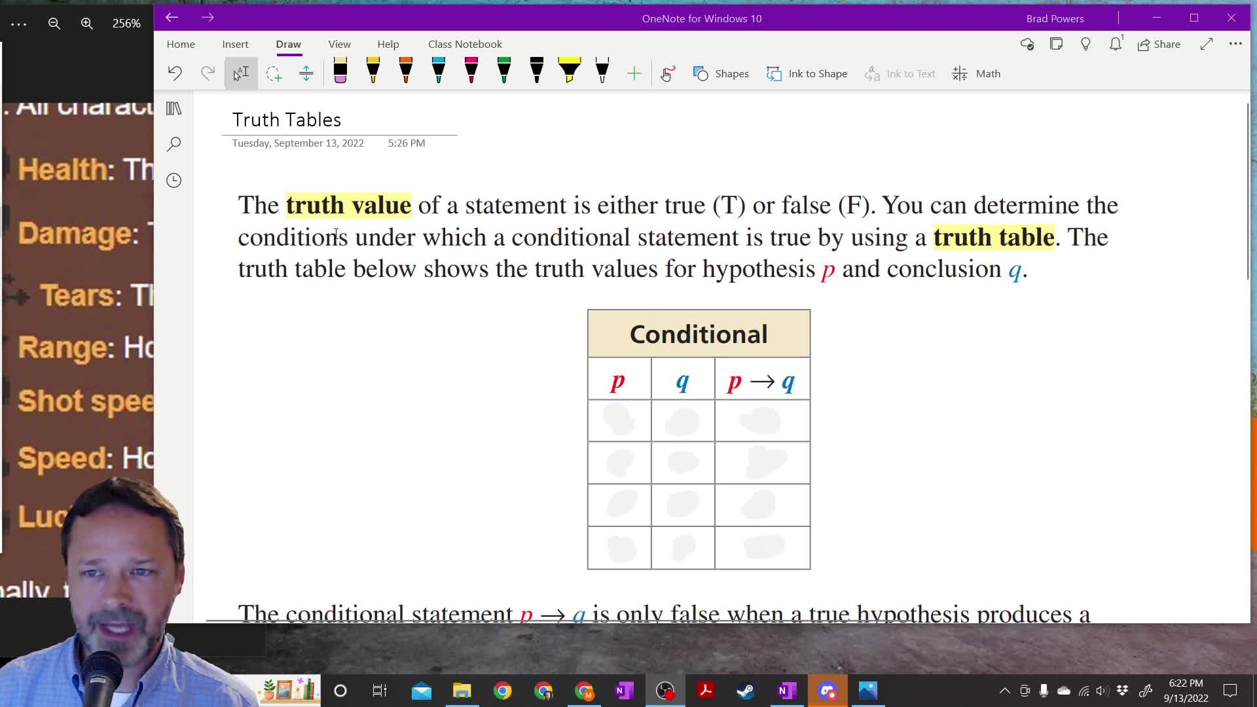Open Task View on taskbar

coord(380,691)
